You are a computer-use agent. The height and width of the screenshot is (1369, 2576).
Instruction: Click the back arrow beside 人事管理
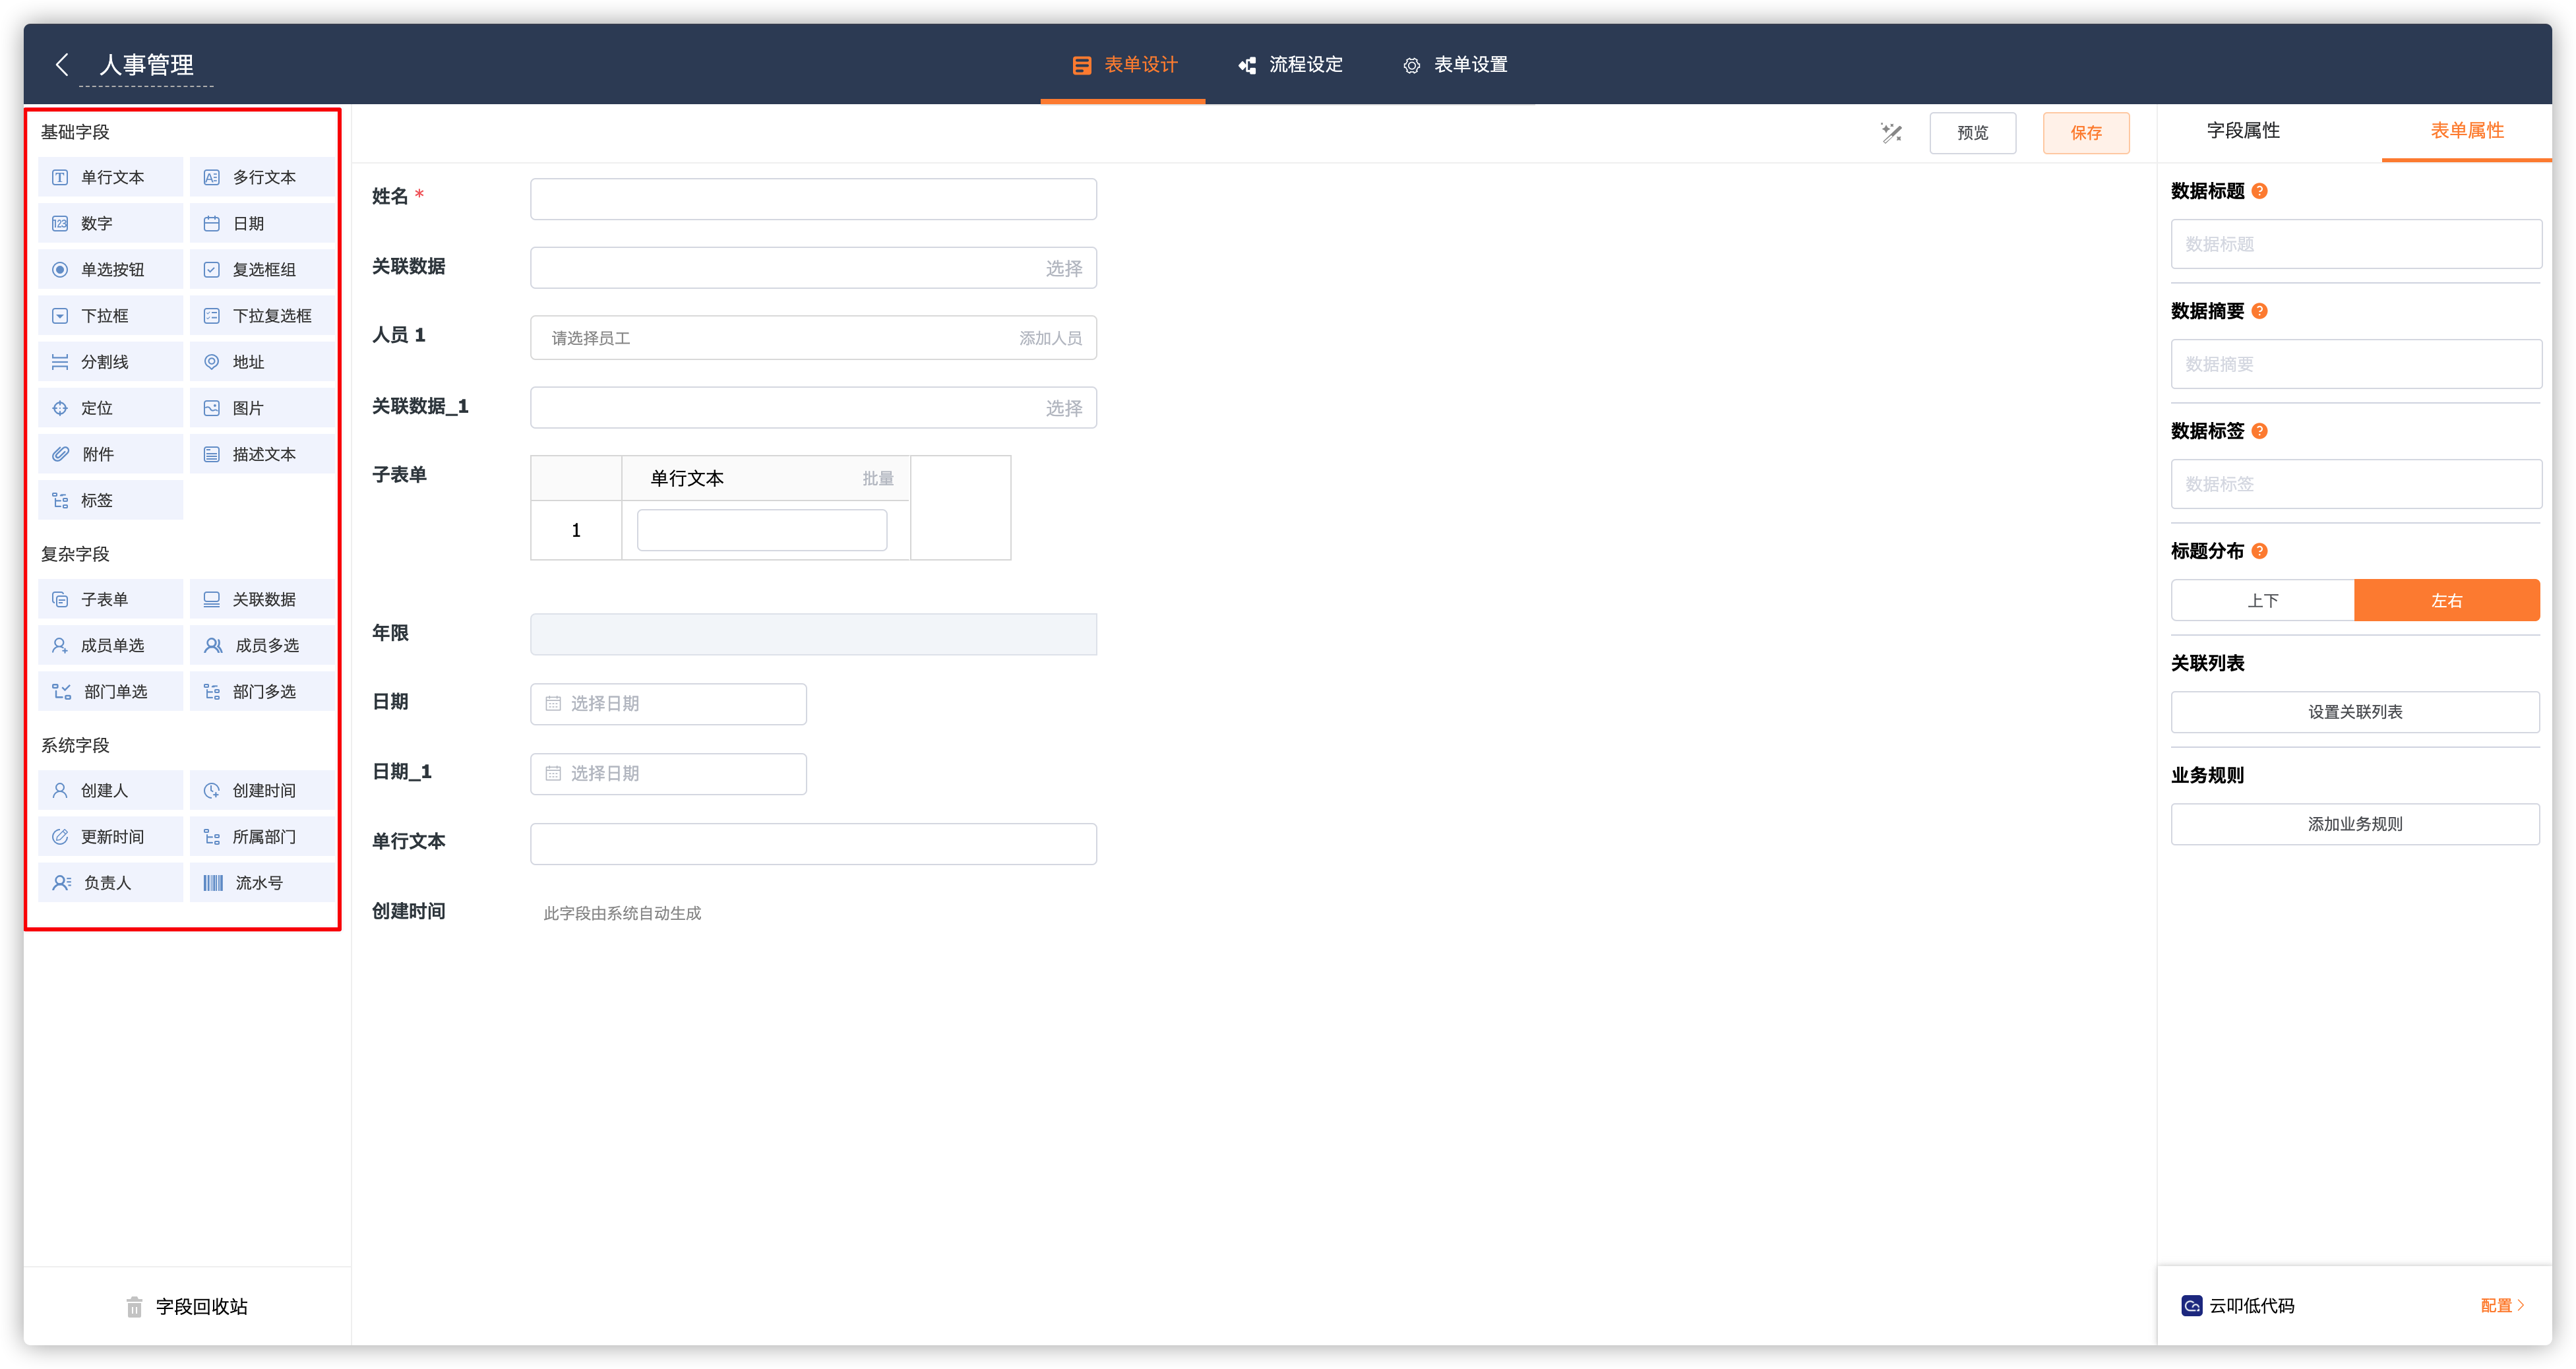point(62,65)
